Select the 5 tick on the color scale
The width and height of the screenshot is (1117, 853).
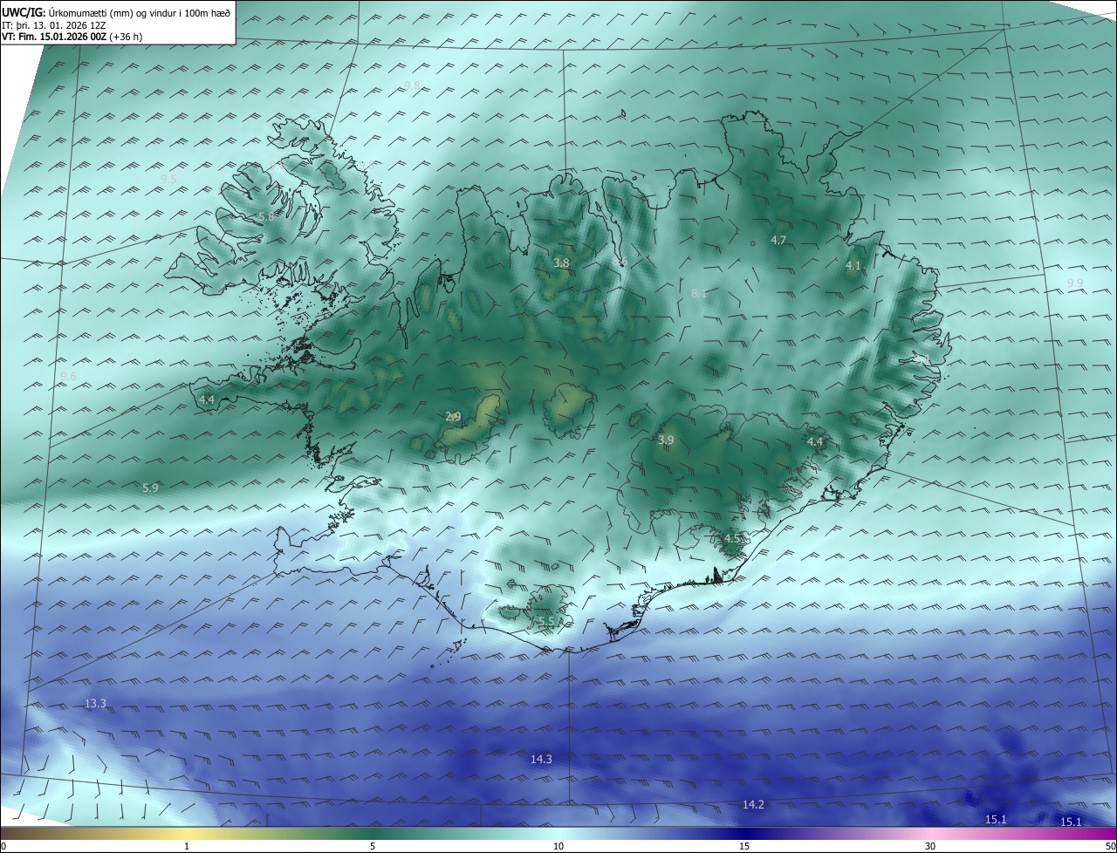point(373,846)
